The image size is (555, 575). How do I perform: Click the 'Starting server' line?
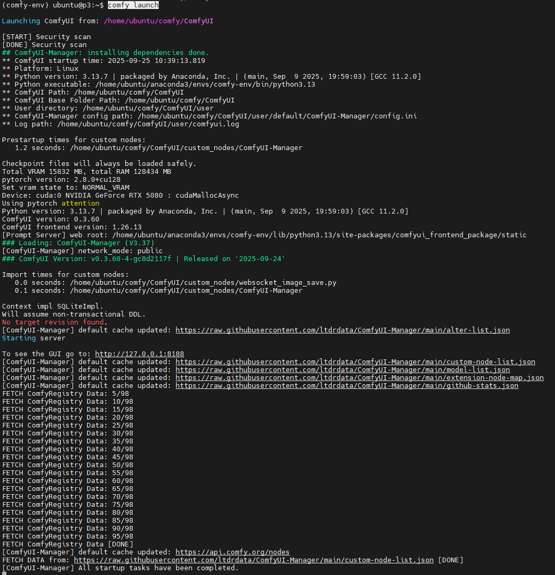[33, 338]
